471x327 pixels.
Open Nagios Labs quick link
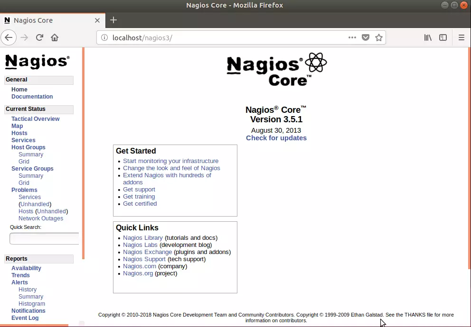140,245
